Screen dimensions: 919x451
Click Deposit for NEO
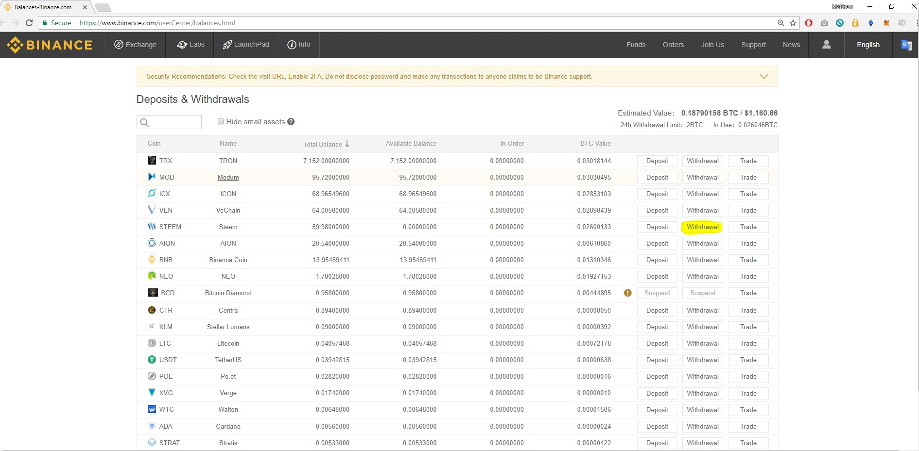click(x=657, y=276)
